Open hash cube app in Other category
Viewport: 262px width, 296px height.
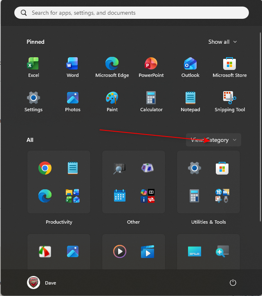click(x=148, y=168)
